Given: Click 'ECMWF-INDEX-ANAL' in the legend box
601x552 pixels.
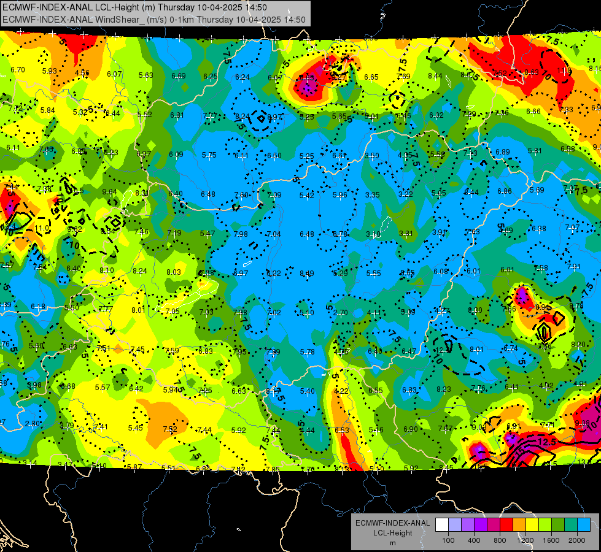Looking at the screenshot, I should (x=392, y=523).
